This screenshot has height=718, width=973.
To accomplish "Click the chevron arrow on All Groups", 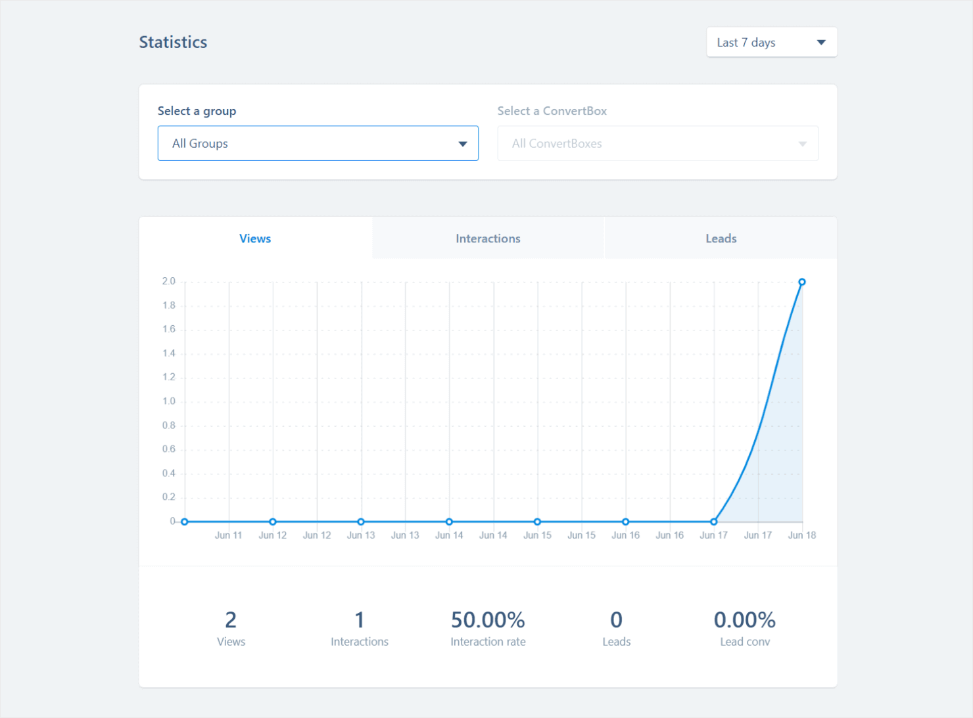I will coord(463,143).
